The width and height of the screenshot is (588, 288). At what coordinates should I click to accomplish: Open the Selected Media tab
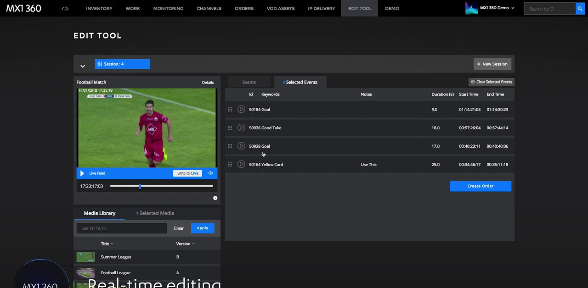click(x=155, y=213)
